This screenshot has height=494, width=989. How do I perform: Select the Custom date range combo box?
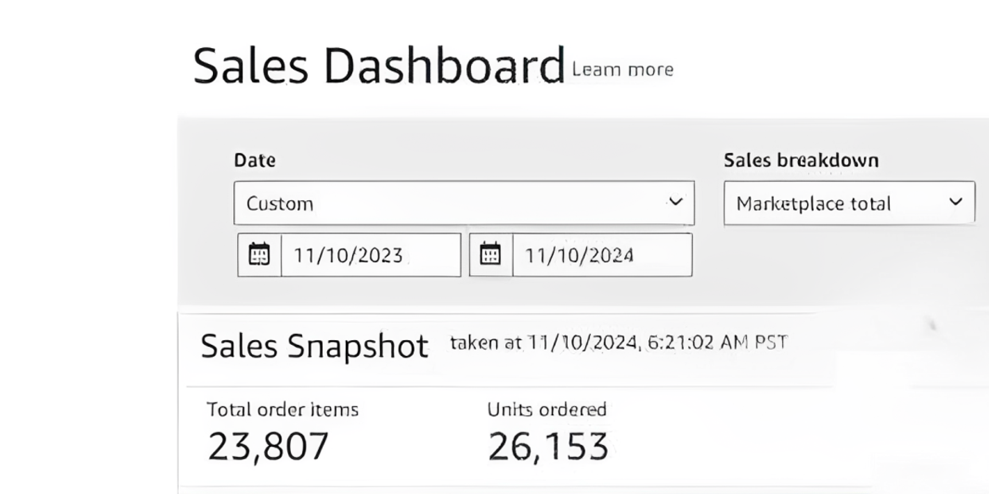click(x=451, y=203)
